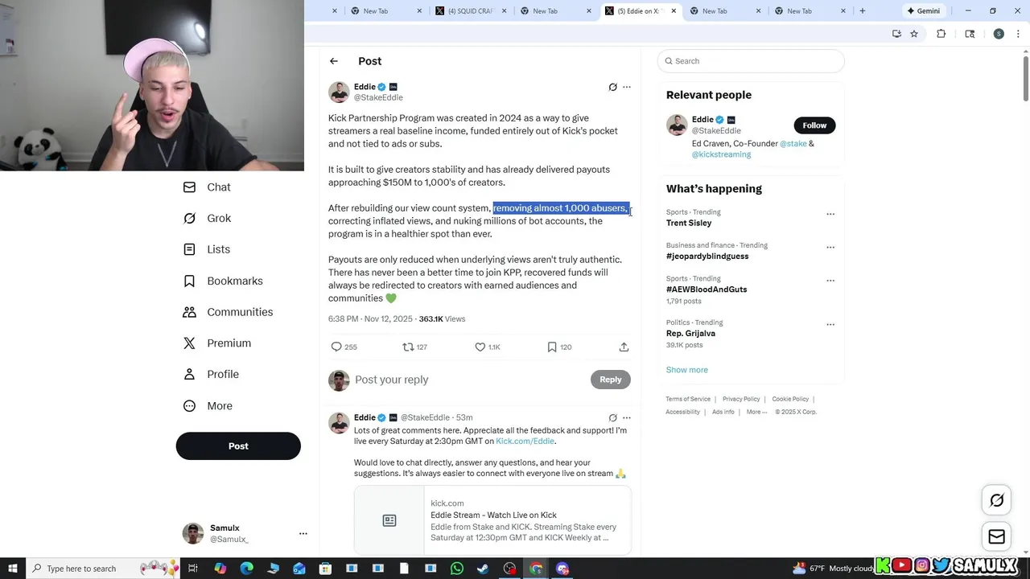The height and width of the screenshot is (579, 1030).
Task: Share the post with the upload arrow icon
Action: tap(624, 347)
